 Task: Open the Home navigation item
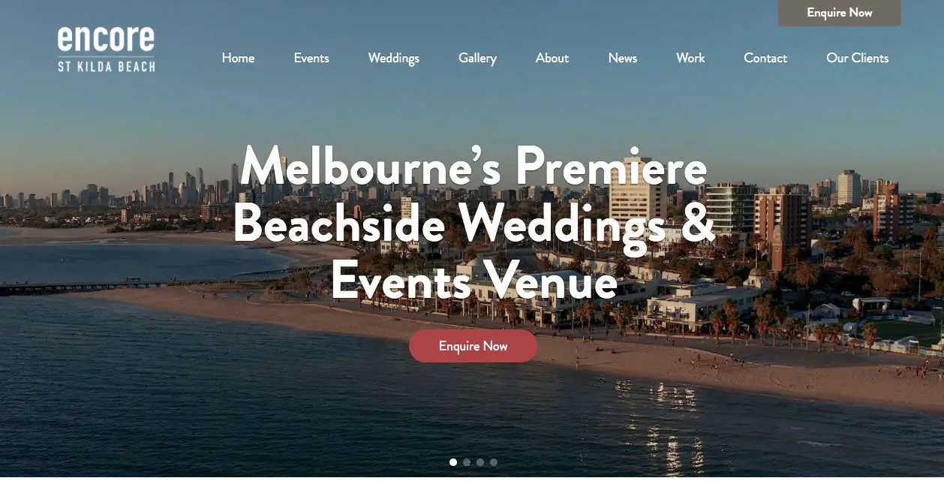[x=238, y=58]
